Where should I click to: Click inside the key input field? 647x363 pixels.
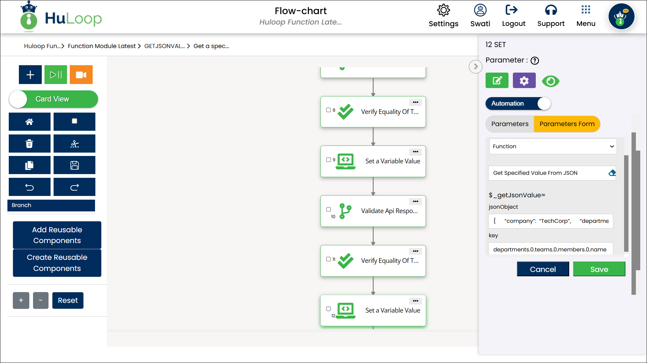550,249
